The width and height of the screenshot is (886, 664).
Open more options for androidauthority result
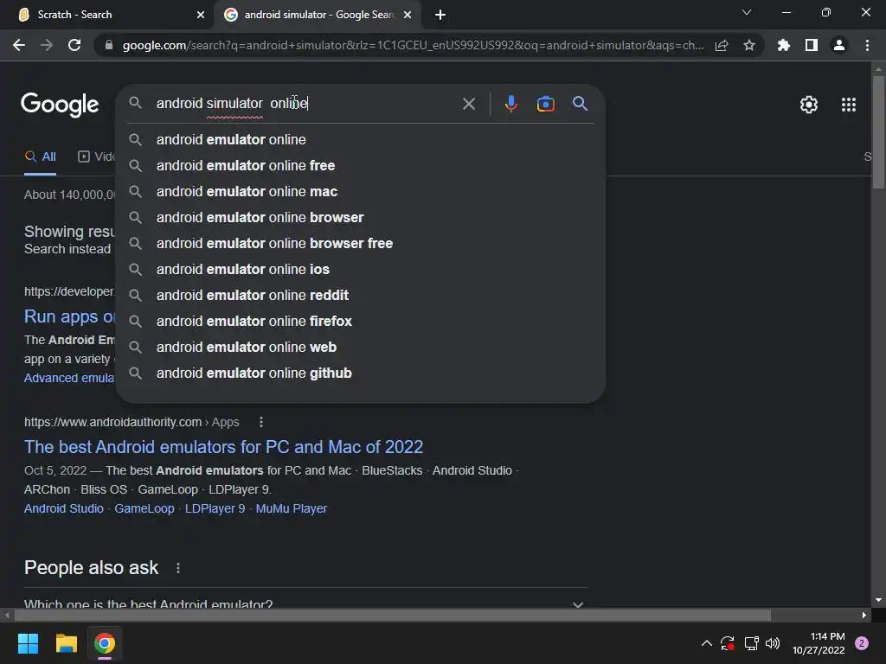click(x=261, y=422)
